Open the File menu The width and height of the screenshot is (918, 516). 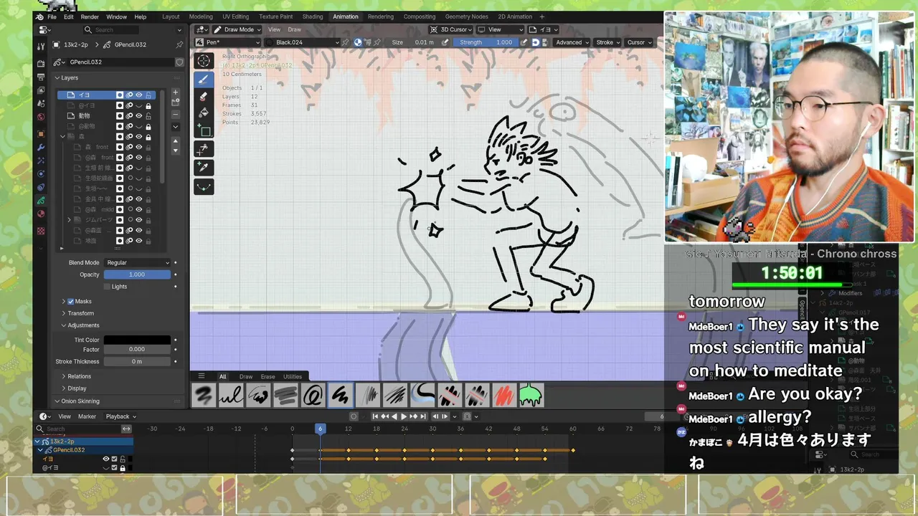coord(52,16)
